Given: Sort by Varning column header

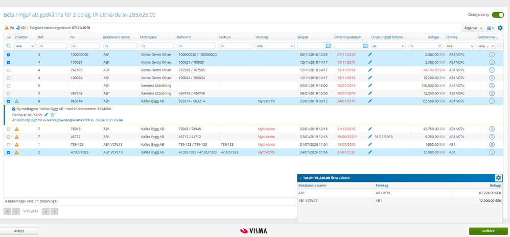Looking at the screenshot, I should coord(262,37).
